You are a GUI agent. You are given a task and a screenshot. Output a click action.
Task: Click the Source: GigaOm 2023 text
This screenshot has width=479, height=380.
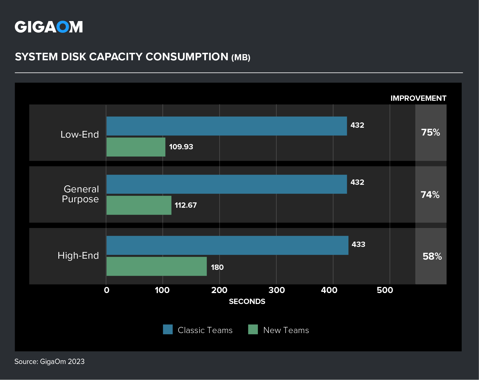50,362
